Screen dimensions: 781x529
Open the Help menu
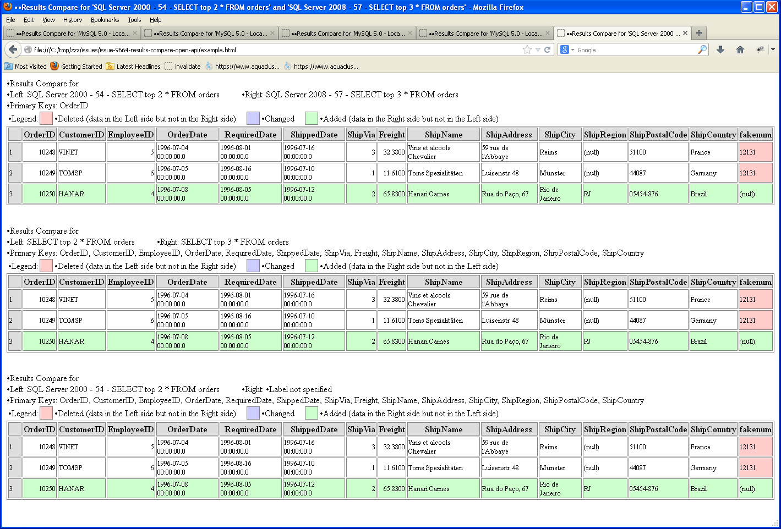coord(156,20)
